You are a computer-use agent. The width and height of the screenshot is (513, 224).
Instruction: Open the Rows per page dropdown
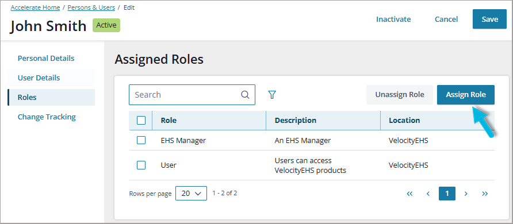[191, 194]
